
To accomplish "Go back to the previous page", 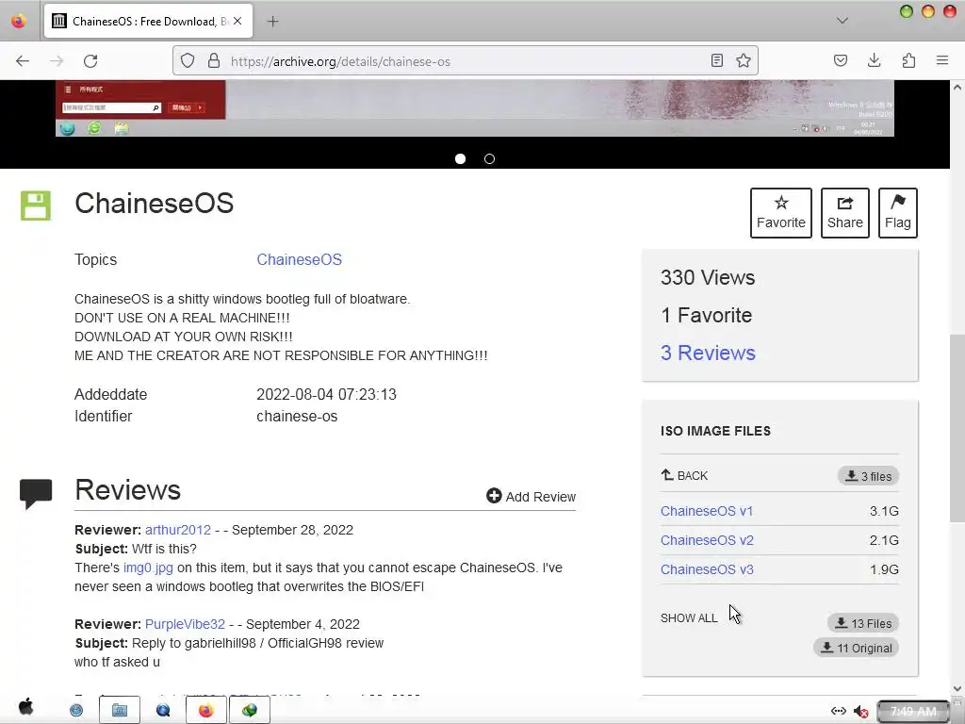I will pyautogui.click(x=23, y=61).
